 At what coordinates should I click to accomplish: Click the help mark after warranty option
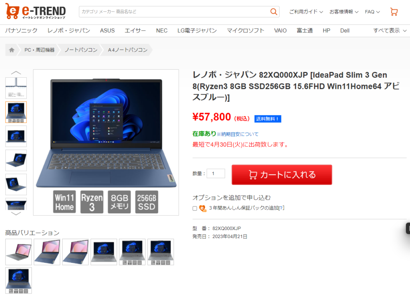coord(281,208)
